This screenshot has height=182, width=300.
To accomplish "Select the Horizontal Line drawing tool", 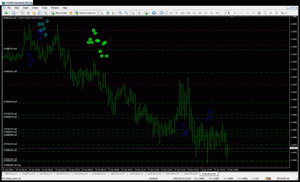I will click(248, 13).
